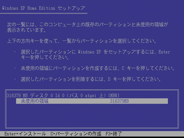
Task: Click the 316379 MB disk size text
Action: [17, 96]
